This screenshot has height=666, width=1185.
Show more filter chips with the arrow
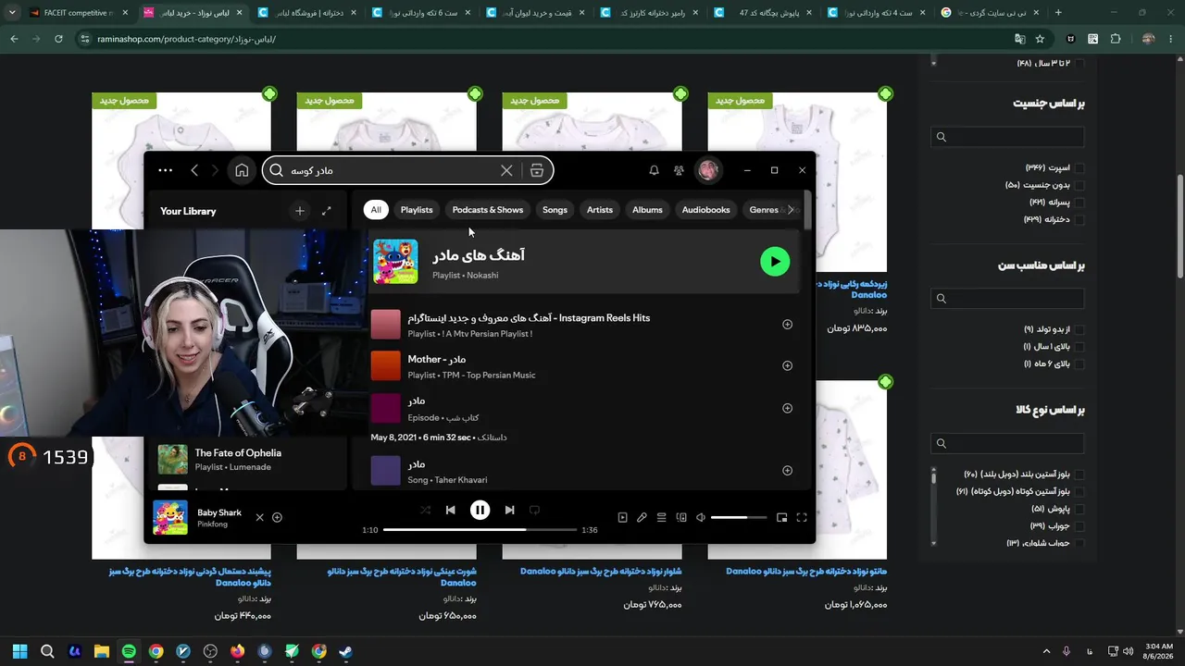tap(791, 210)
